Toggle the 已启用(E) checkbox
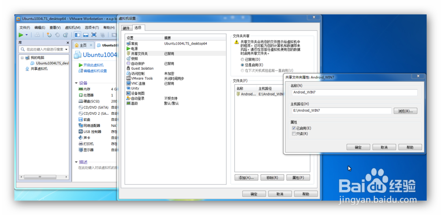Image resolution: width=441 pixels, height=215 pixels. (x=294, y=128)
